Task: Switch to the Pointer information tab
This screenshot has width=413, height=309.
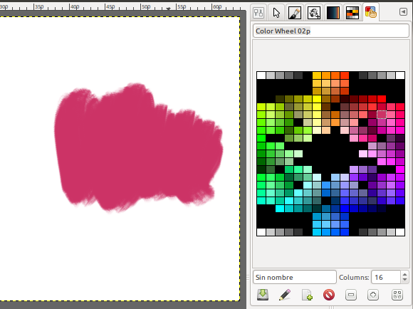Action: click(x=276, y=12)
